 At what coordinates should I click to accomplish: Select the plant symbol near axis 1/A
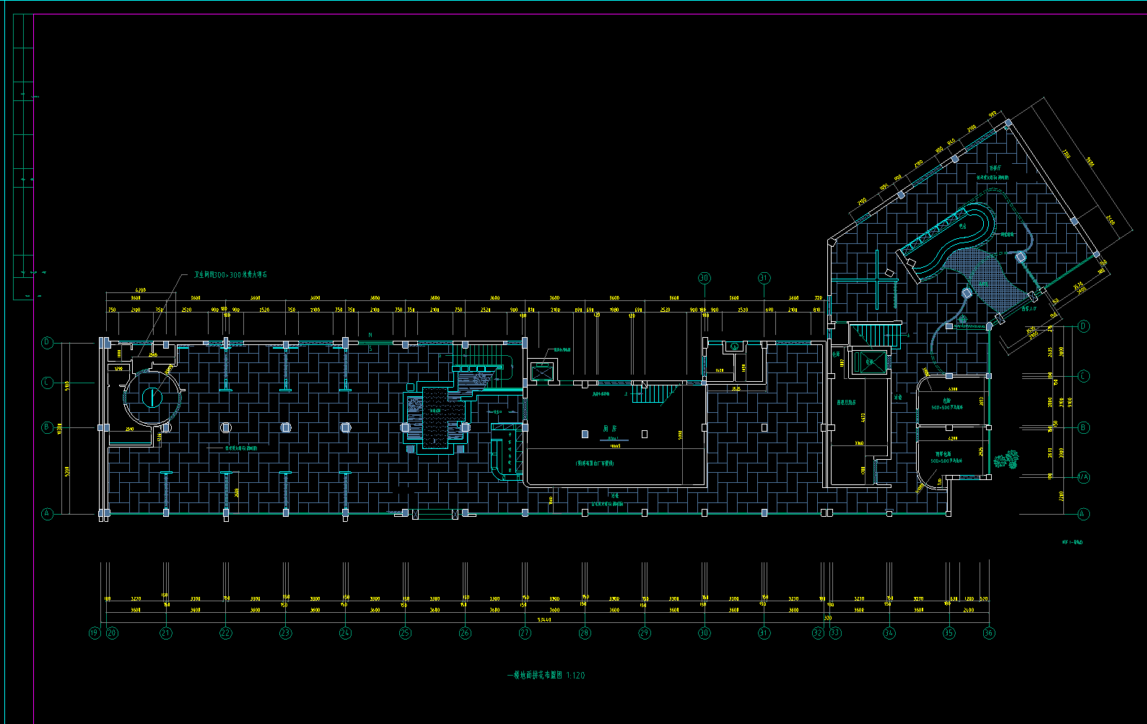point(1006,459)
